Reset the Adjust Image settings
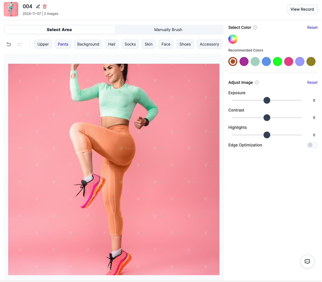This screenshot has height=282, width=322. click(312, 83)
